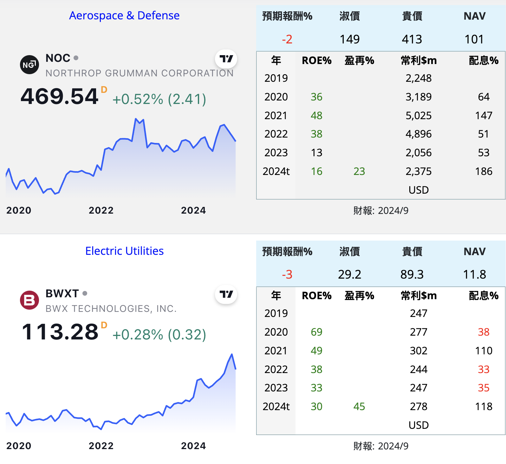Click BWXT 2024t 盈再% value 45
This screenshot has height=464, width=506.
(x=360, y=406)
